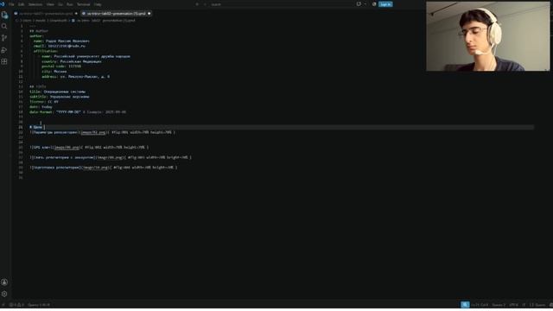Click the VS Code logo icon
The image size is (553, 311).
tap(2, 4)
